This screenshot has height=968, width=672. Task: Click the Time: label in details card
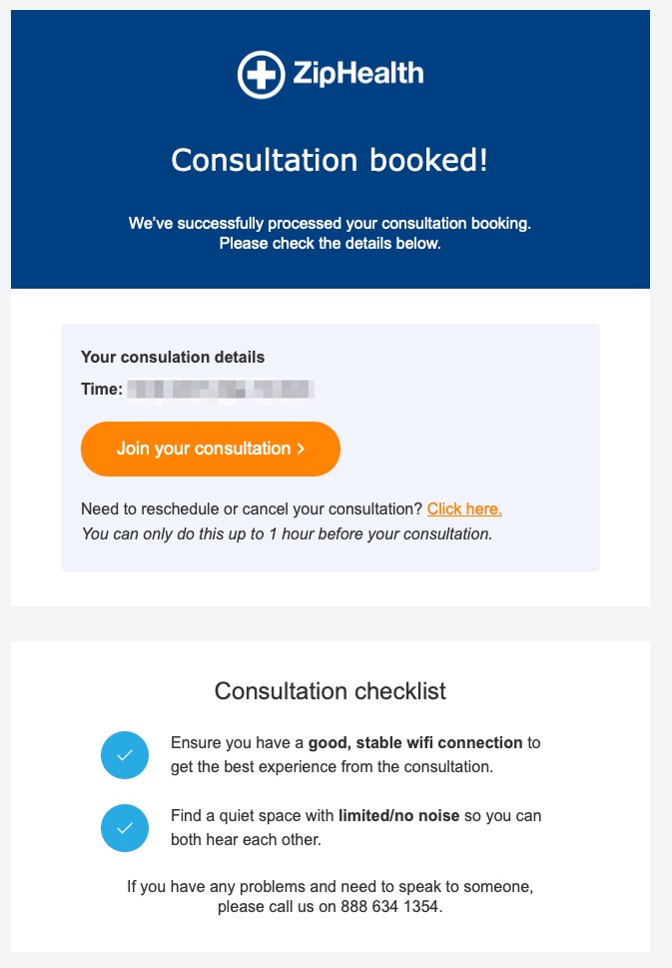[x=102, y=389]
